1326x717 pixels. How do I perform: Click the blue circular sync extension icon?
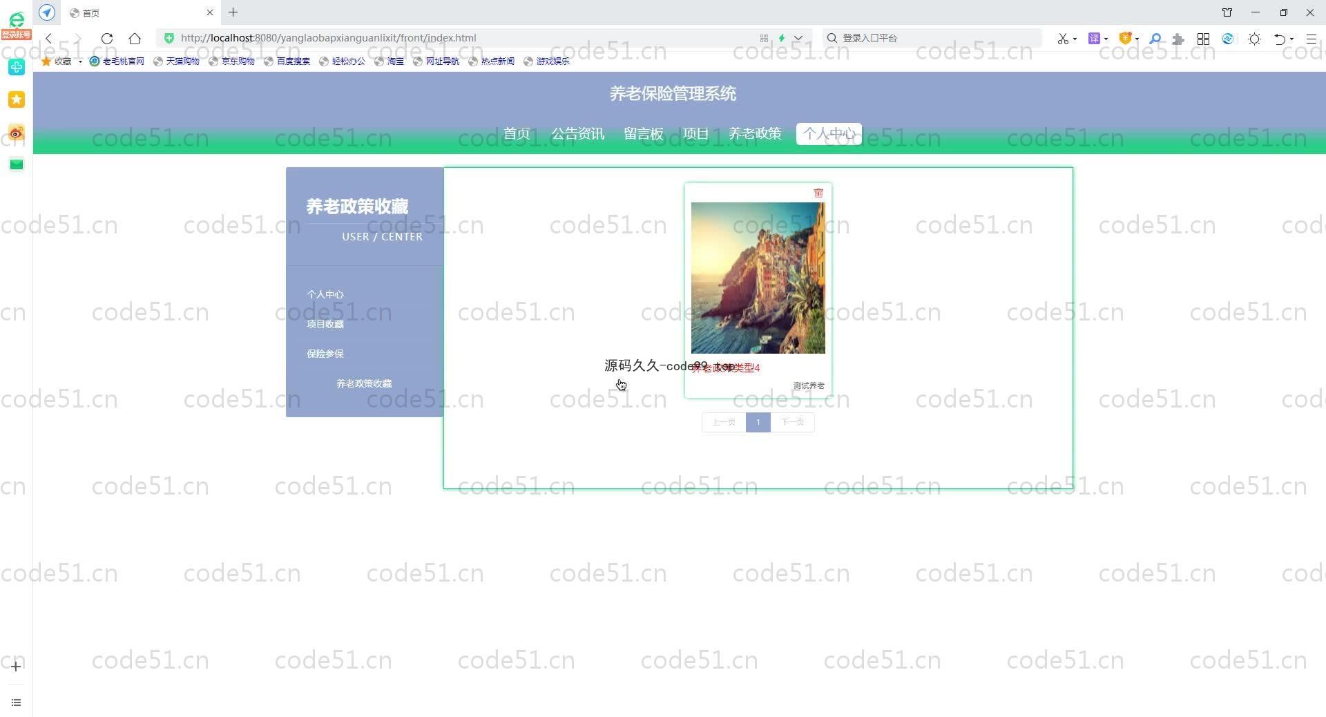tap(1228, 39)
